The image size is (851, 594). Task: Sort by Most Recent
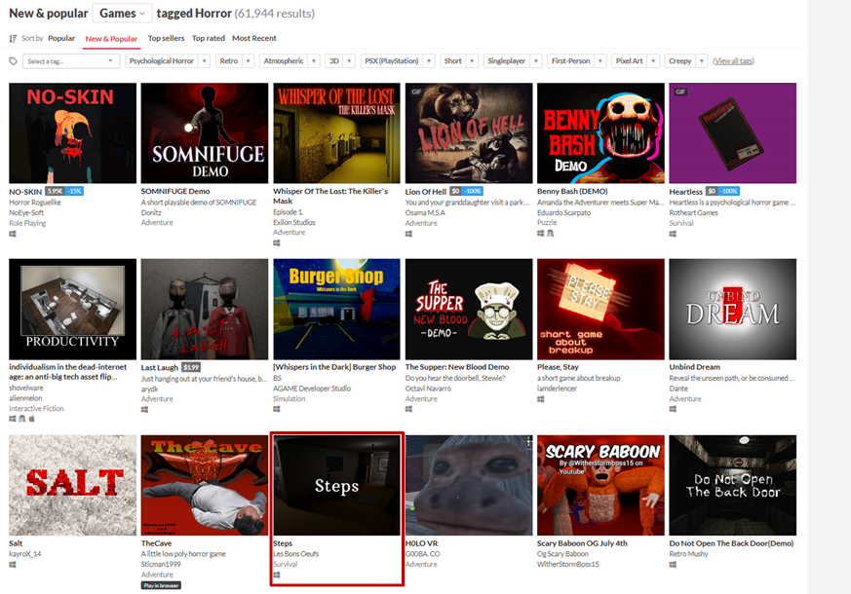point(254,38)
